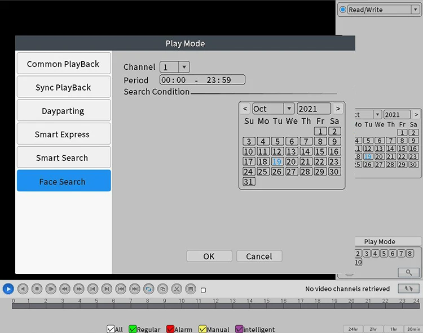Click the save backup disk icon
The width and height of the screenshot is (423, 333).
pos(191,289)
